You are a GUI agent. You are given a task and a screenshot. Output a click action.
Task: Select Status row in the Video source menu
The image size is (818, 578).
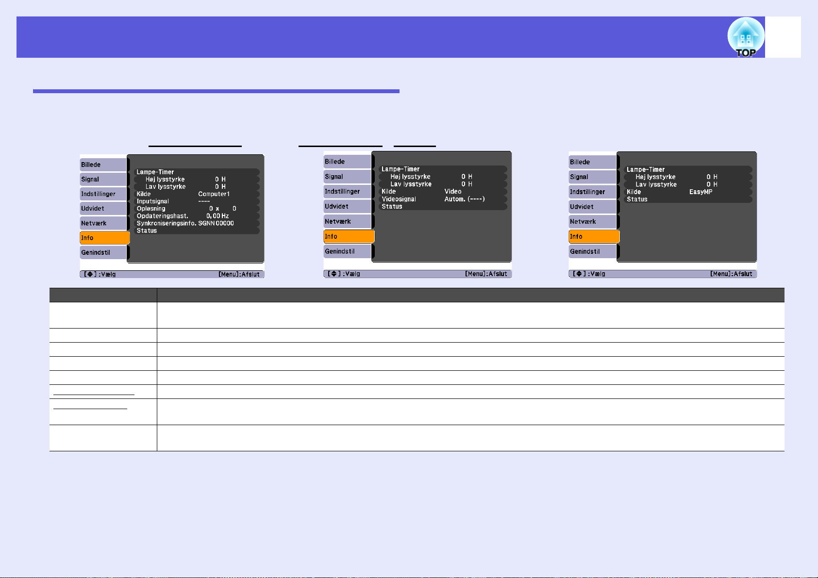click(443, 206)
